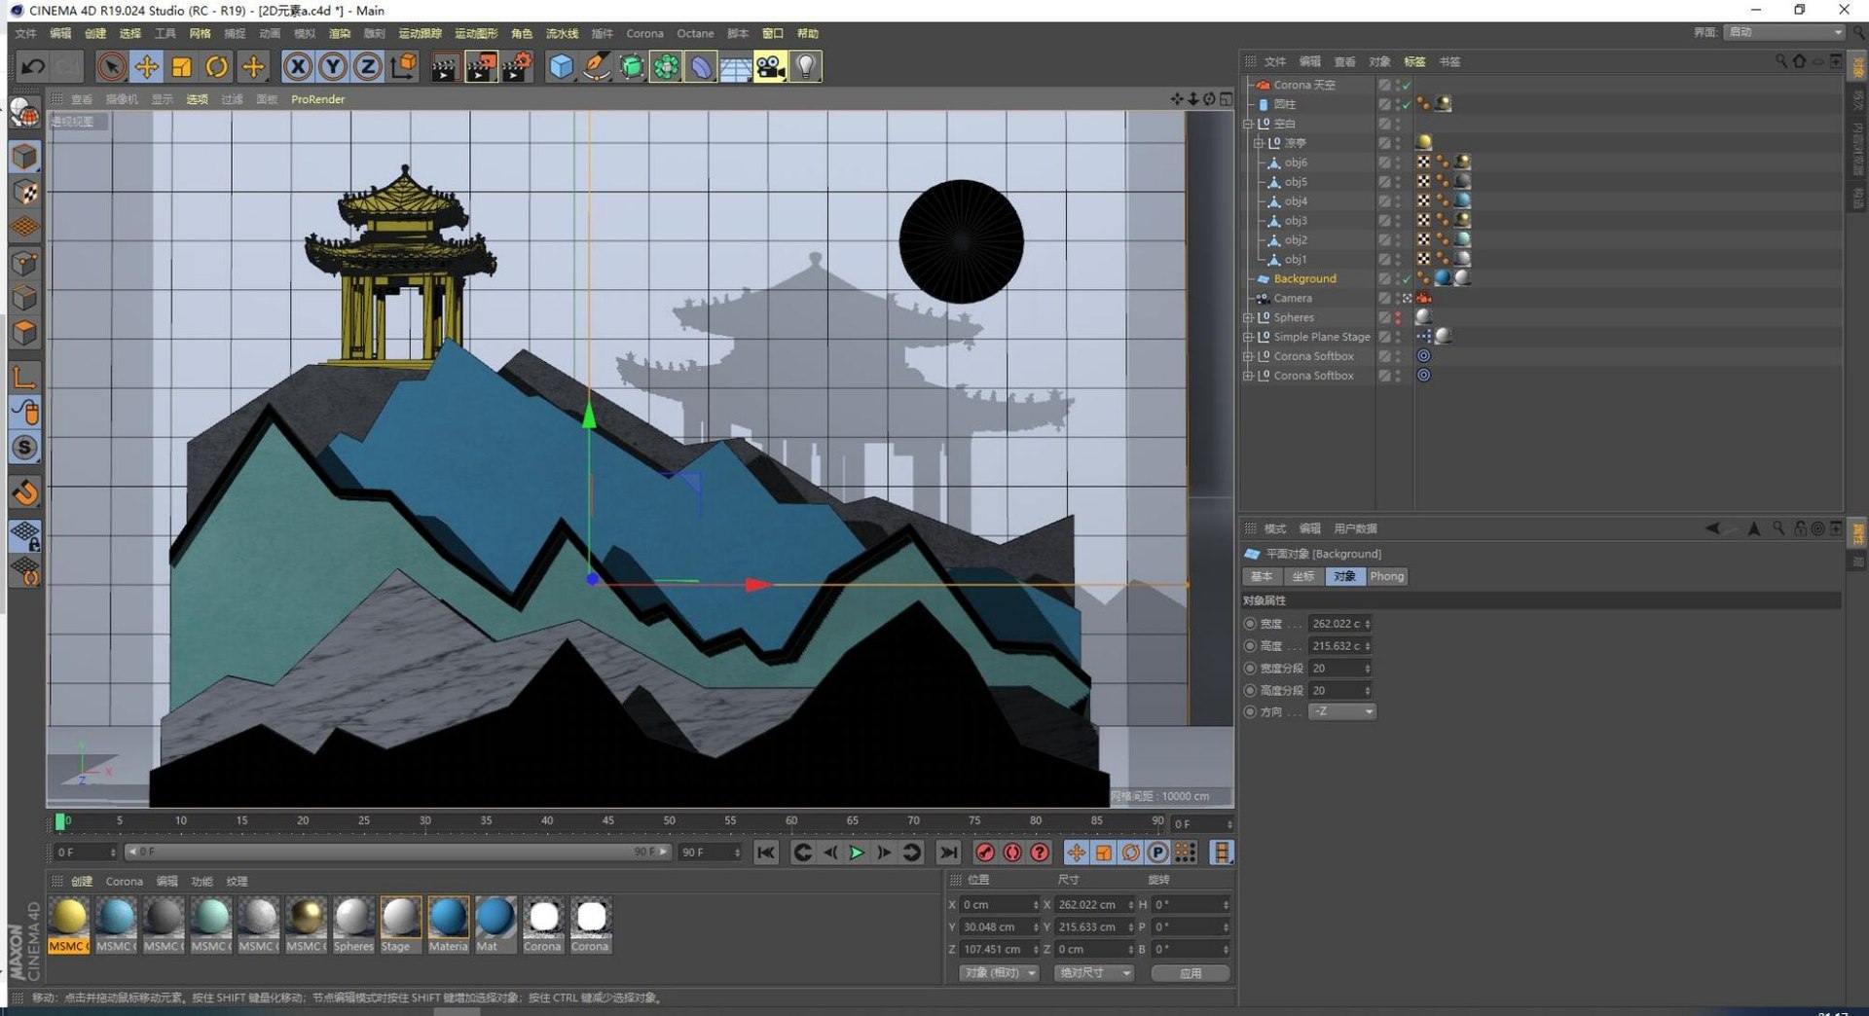Click the Camera object icon in toolbar
The image size is (1869, 1016).
pos(771,66)
